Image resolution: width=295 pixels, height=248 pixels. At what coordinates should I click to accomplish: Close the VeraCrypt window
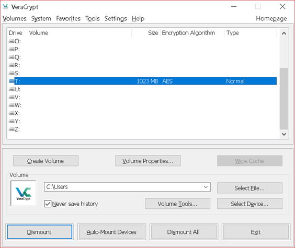tap(282, 7)
